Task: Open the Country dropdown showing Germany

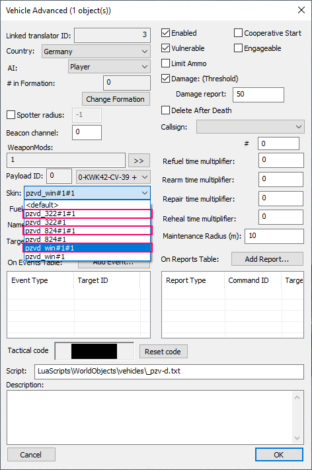Action: pos(96,52)
